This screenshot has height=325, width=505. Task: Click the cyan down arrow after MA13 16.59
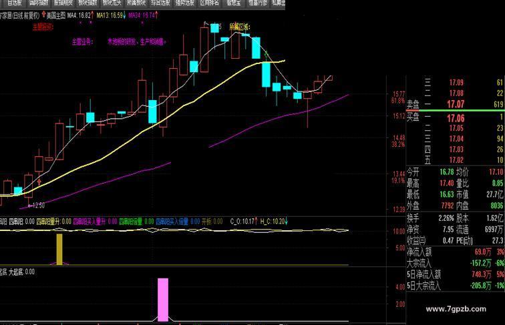[124, 15]
